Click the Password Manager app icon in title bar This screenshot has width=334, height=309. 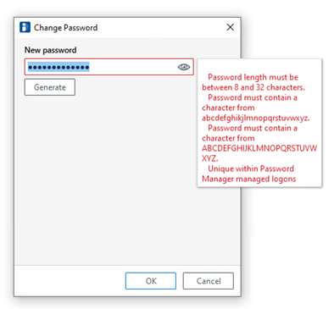(25, 27)
